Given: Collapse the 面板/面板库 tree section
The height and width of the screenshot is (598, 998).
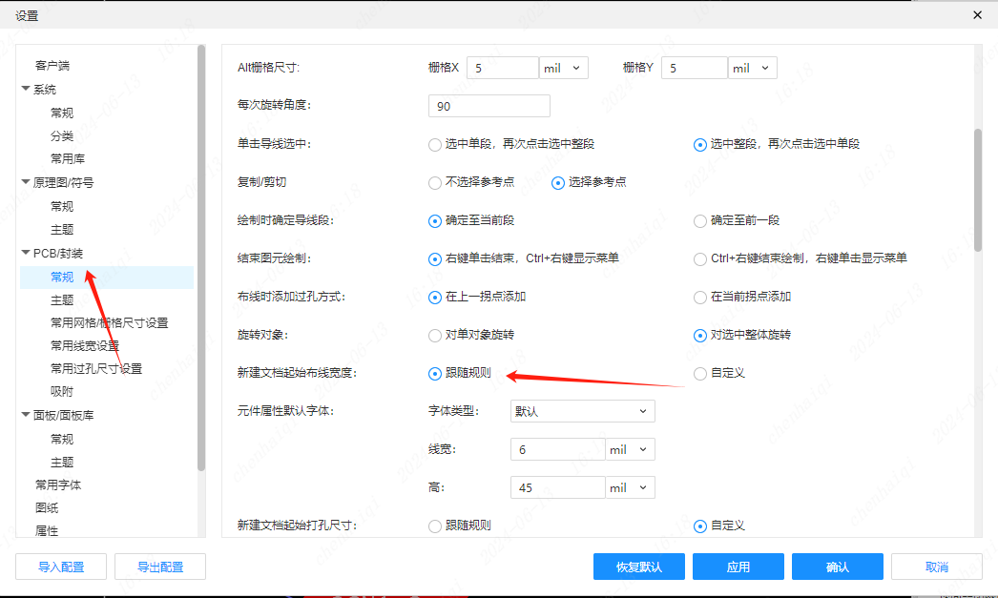Looking at the screenshot, I should click(26, 416).
